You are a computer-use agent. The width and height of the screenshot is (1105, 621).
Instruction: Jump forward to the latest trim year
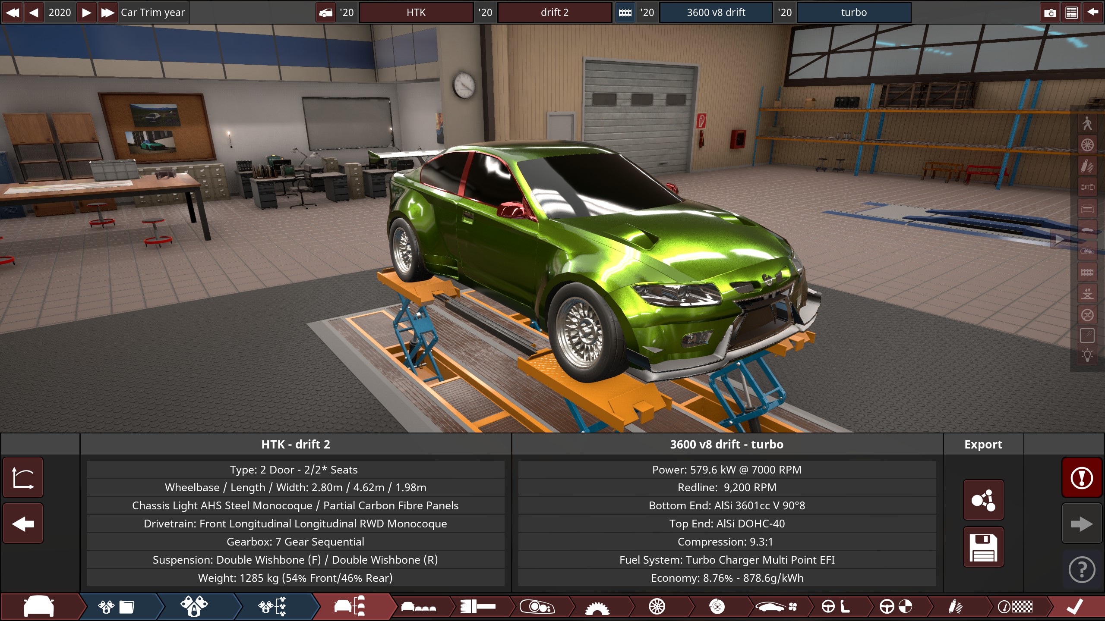click(107, 13)
